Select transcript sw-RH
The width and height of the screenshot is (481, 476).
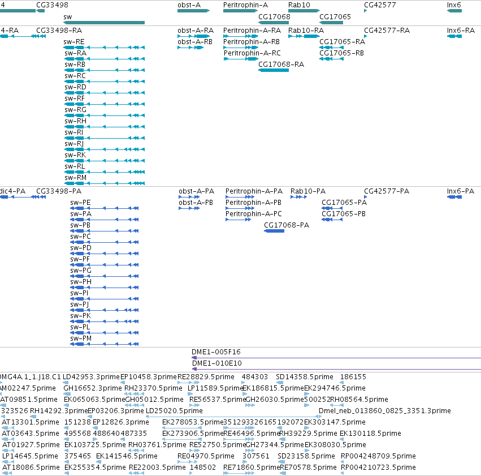pos(105,127)
